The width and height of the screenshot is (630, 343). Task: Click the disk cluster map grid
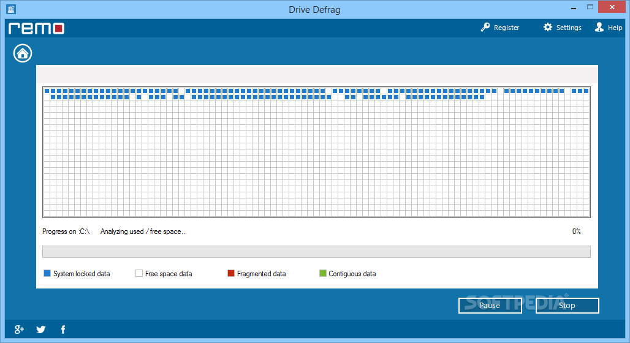pos(316,153)
